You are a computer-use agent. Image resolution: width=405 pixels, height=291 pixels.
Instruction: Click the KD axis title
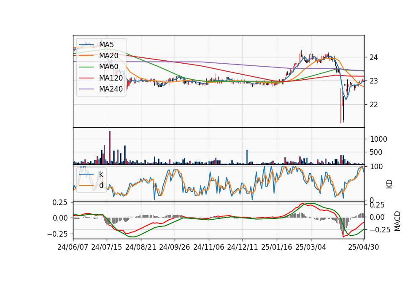pos(389,184)
